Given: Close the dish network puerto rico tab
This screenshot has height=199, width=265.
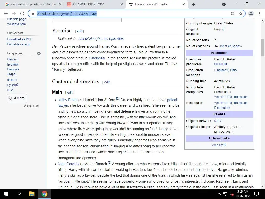Looking at the screenshot, I should click(60, 5).
